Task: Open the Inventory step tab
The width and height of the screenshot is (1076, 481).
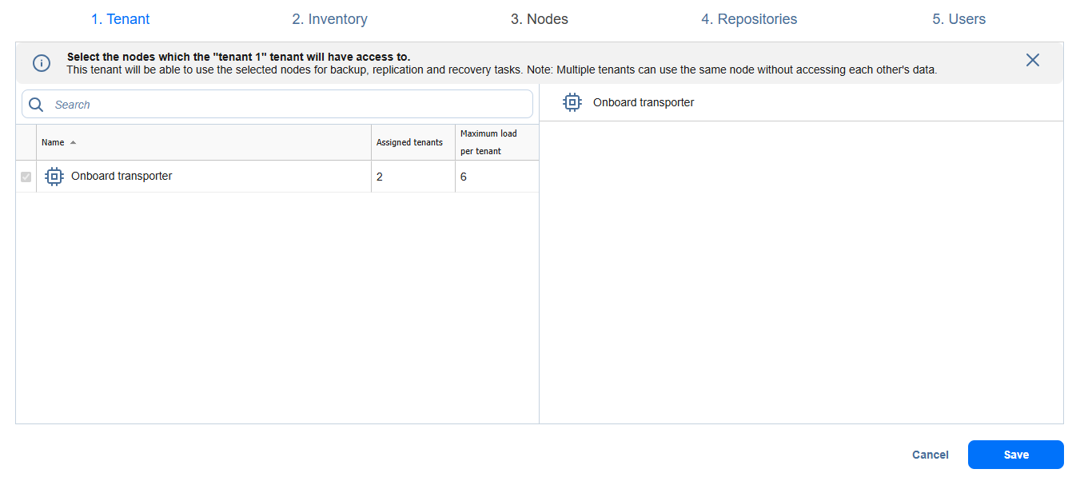Action: click(329, 19)
